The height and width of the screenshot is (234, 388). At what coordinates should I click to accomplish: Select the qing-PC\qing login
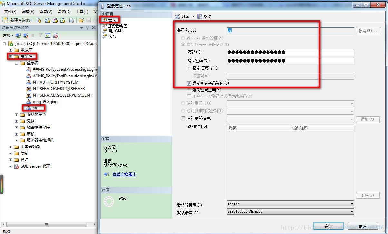click(45, 101)
